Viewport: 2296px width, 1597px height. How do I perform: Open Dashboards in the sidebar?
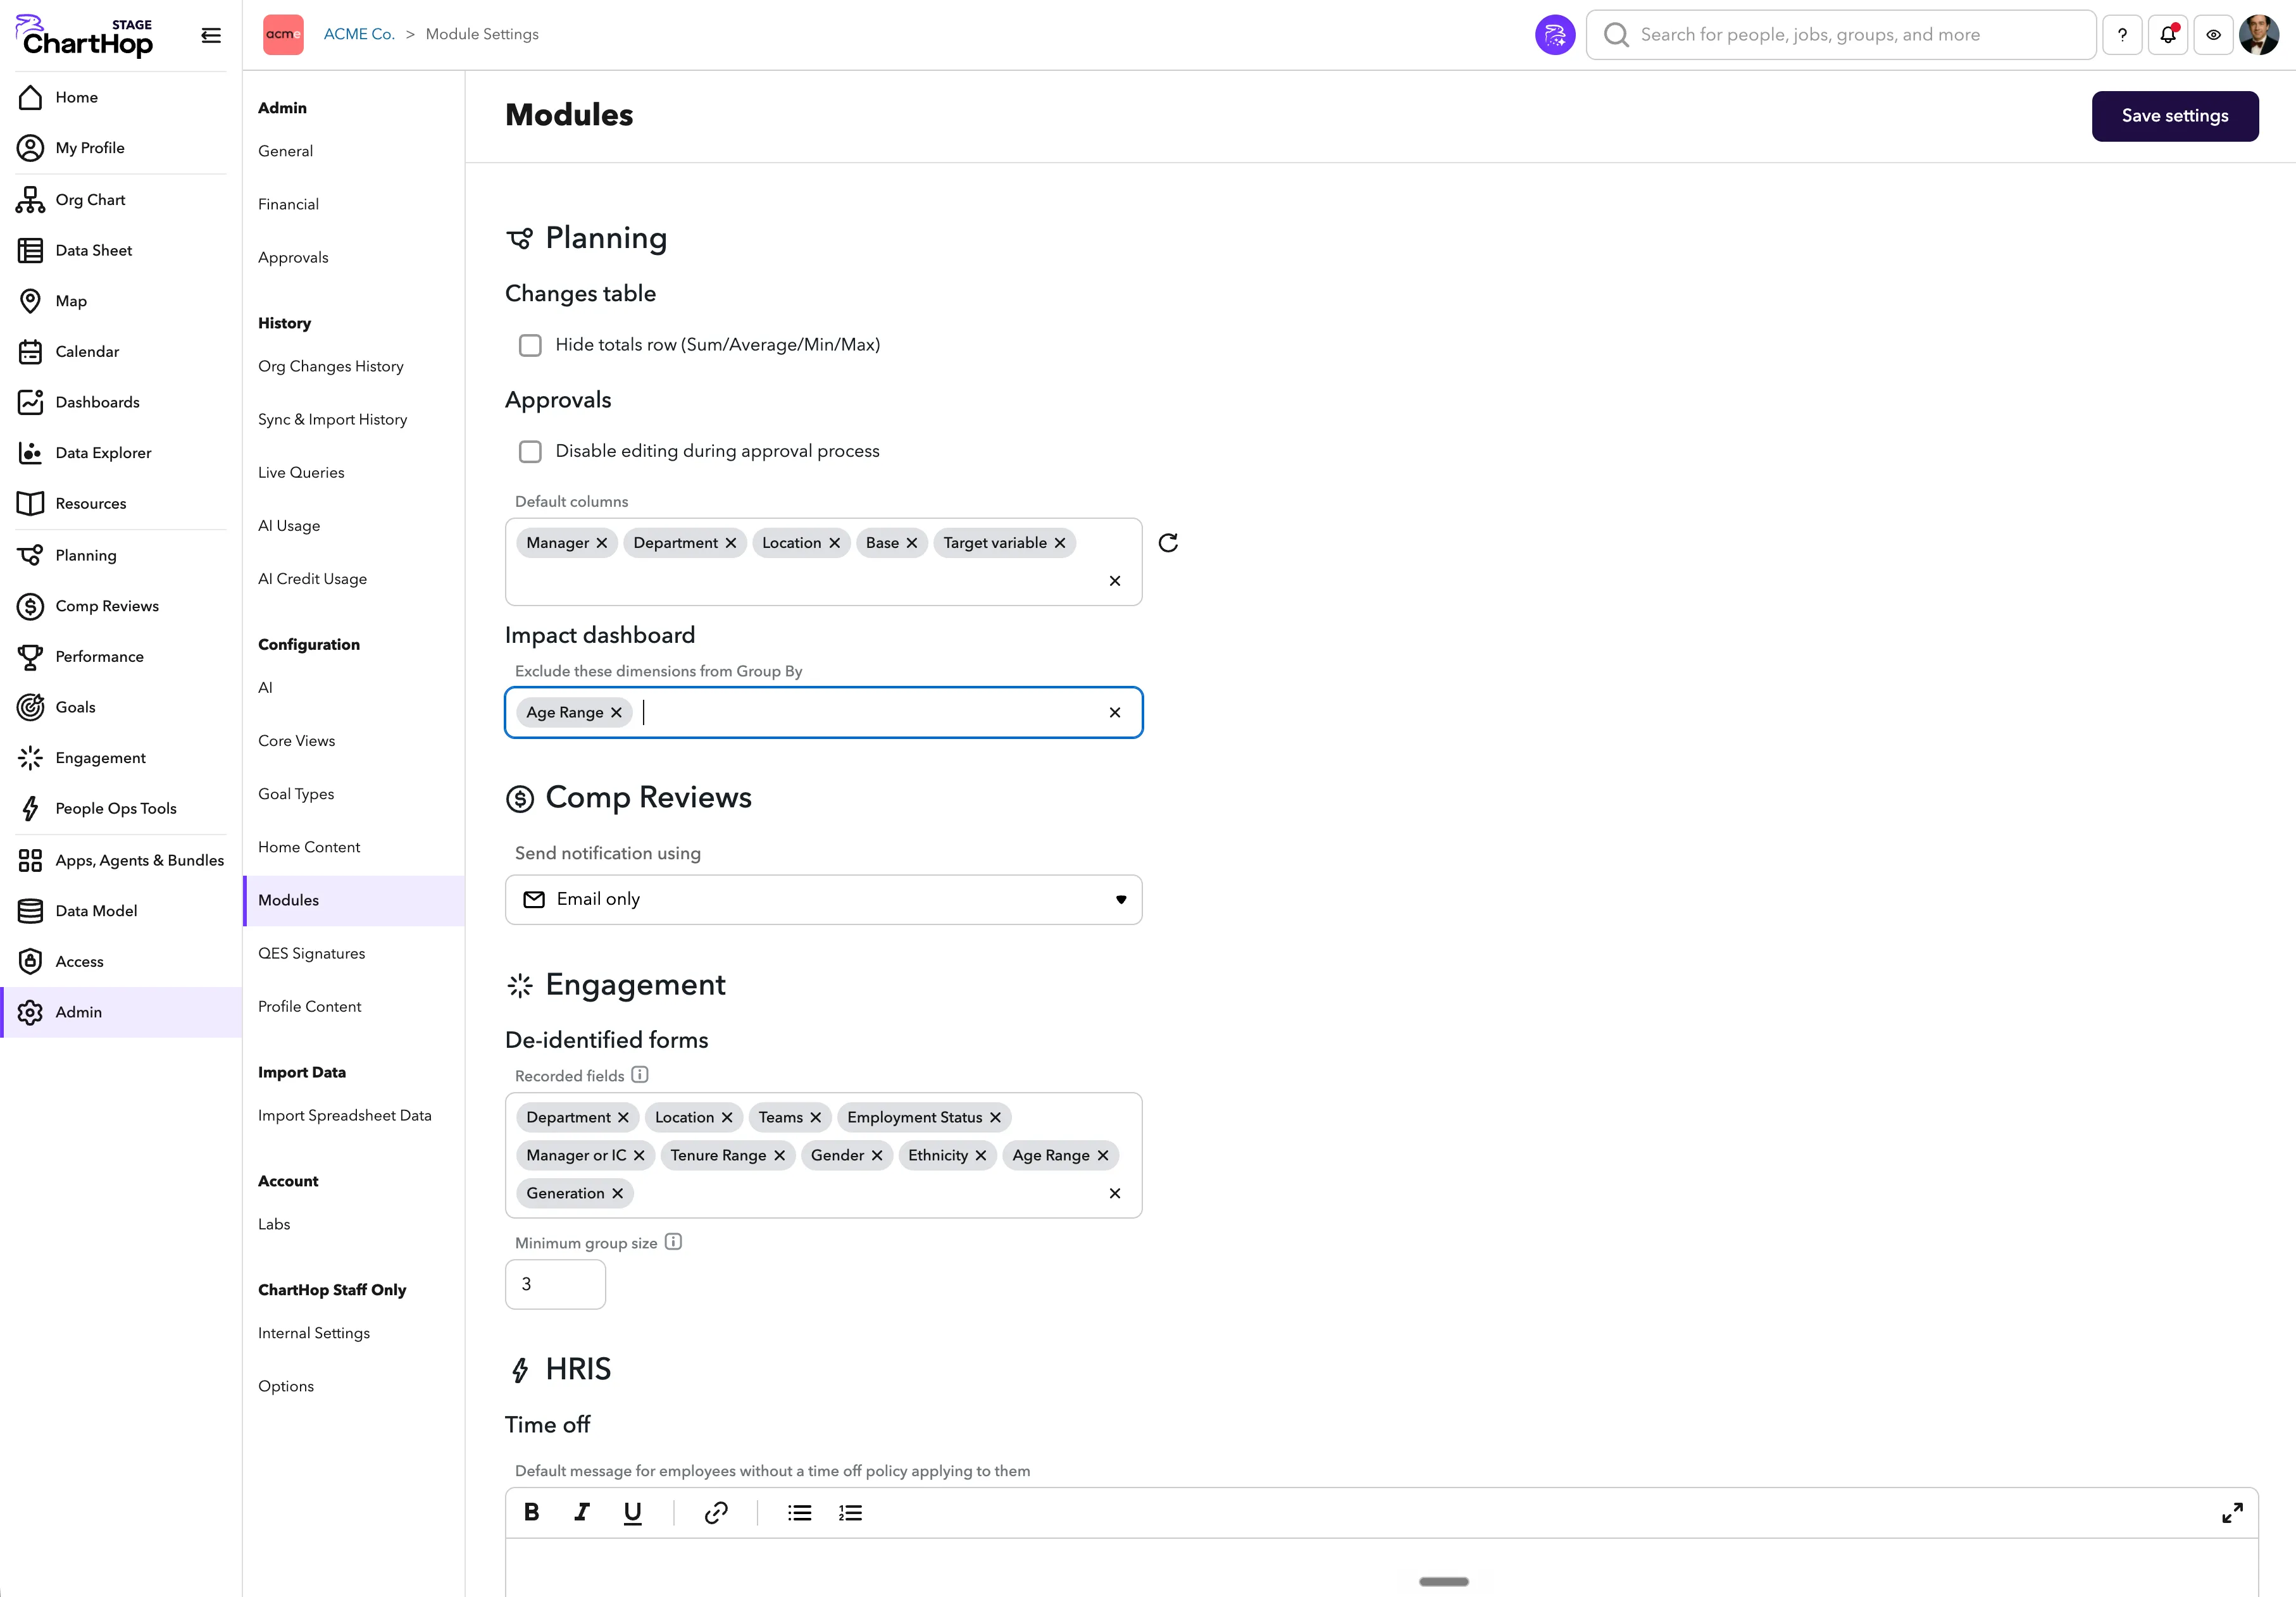pos(121,403)
